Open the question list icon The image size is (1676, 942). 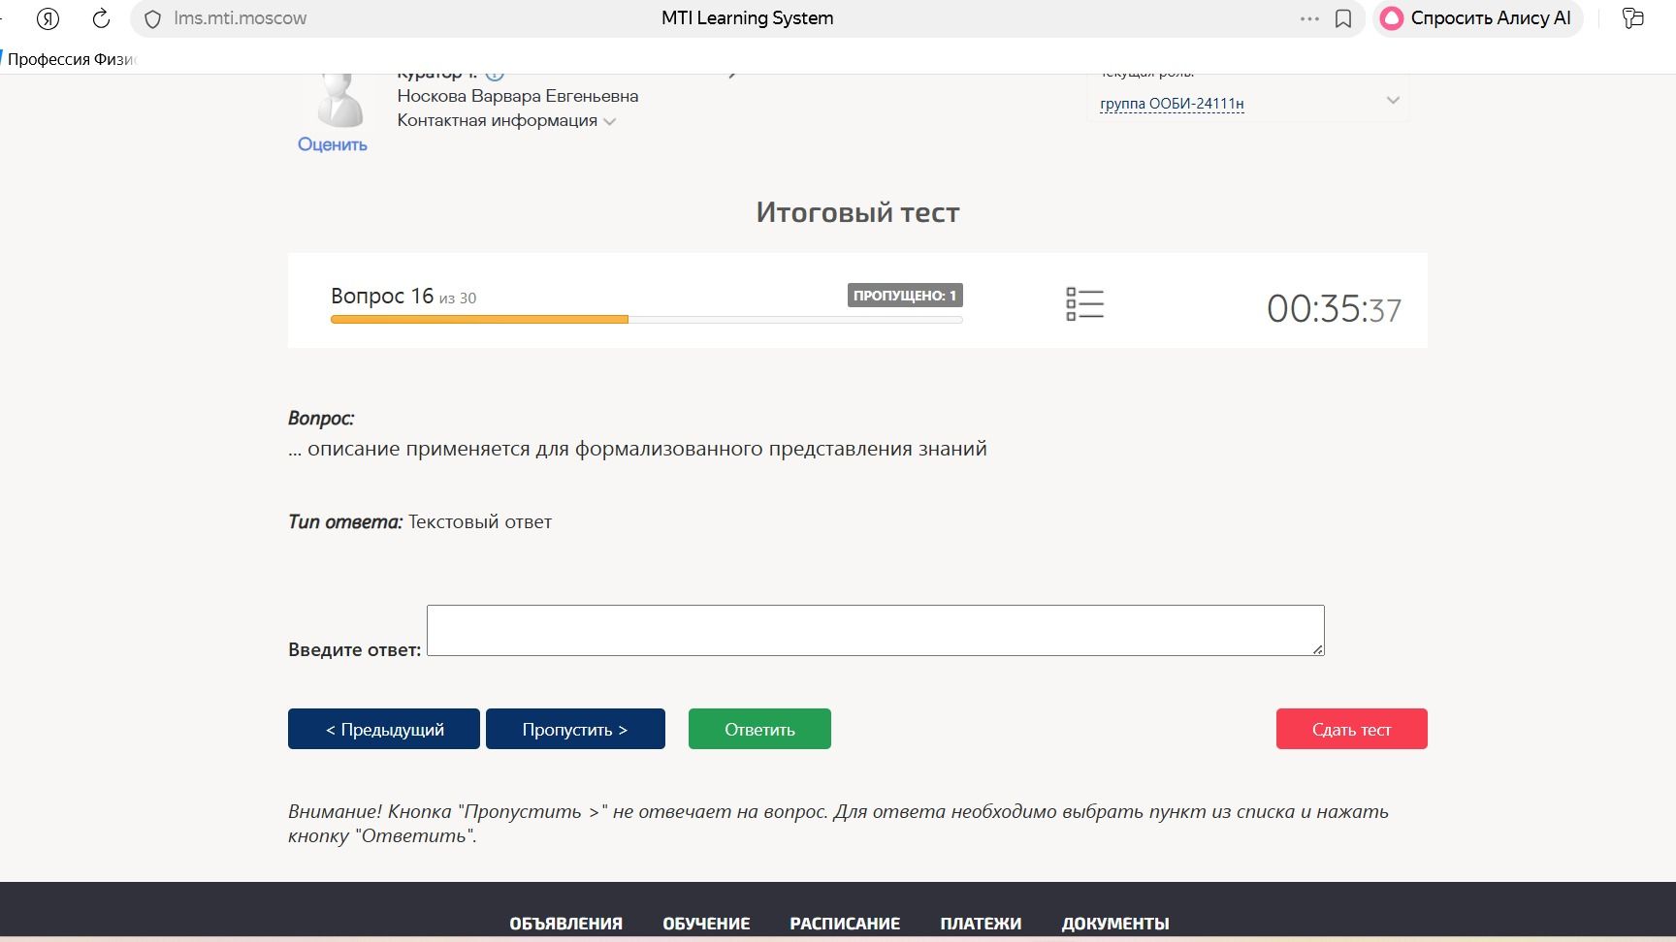click(x=1084, y=304)
